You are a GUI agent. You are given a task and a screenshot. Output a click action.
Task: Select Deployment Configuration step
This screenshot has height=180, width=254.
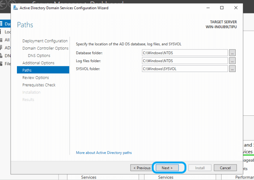click(45, 41)
